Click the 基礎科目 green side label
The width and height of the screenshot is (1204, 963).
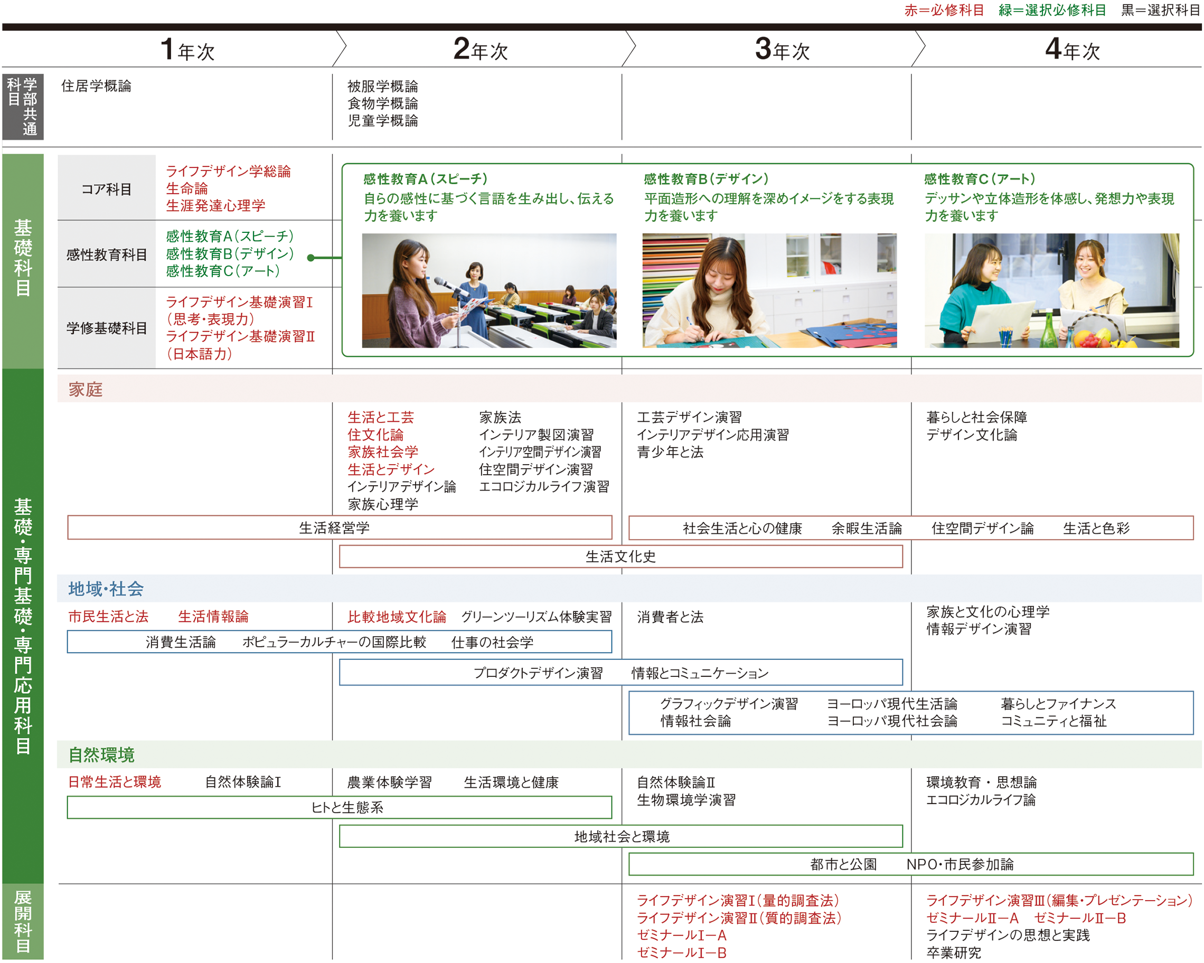click(x=23, y=261)
